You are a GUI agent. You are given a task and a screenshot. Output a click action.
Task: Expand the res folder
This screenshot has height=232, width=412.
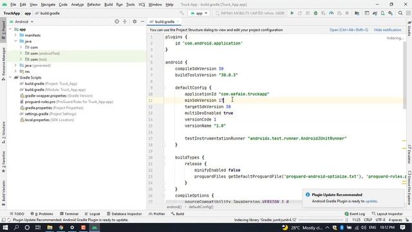click(15, 72)
